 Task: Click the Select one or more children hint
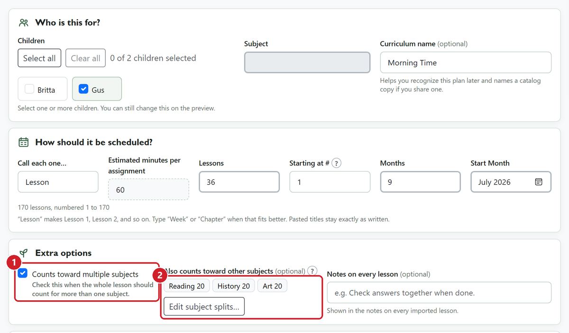click(116, 108)
